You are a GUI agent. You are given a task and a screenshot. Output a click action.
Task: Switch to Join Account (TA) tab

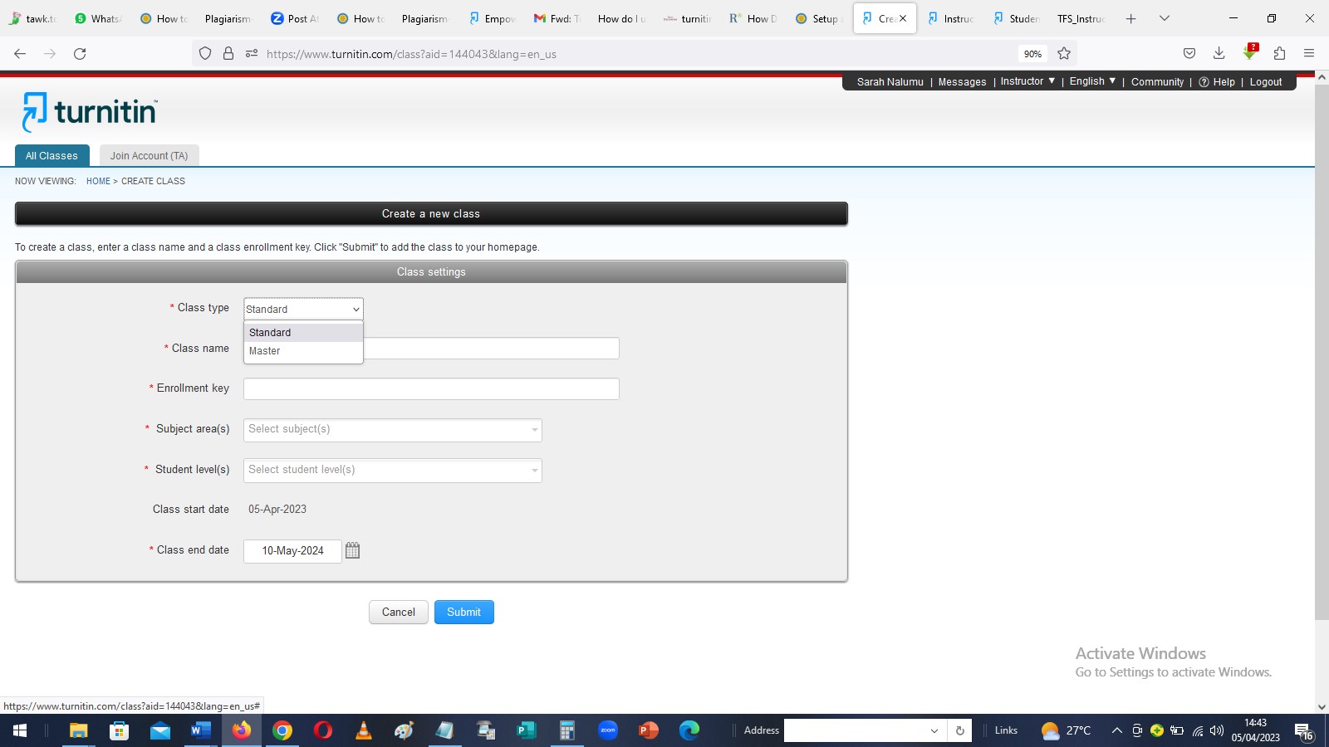pyautogui.click(x=149, y=155)
